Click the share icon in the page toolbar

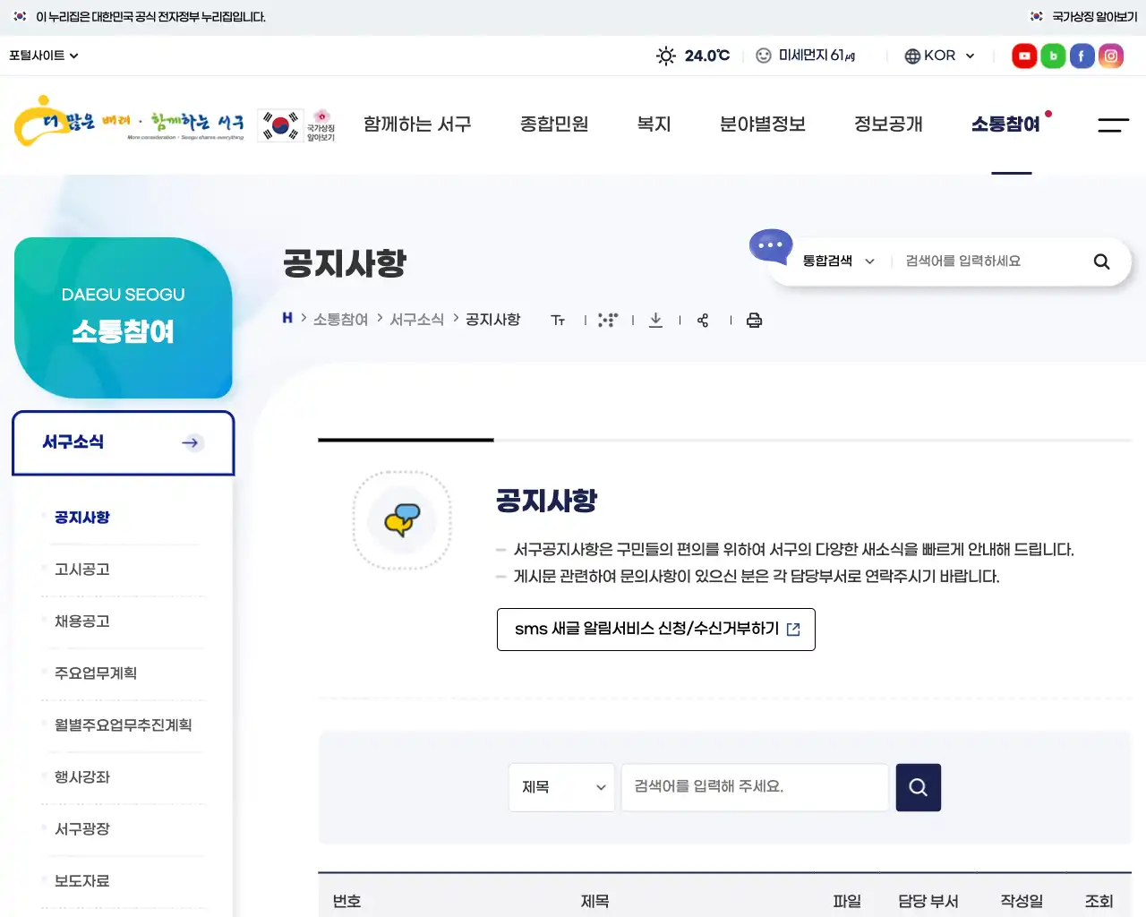click(x=703, y=321)
